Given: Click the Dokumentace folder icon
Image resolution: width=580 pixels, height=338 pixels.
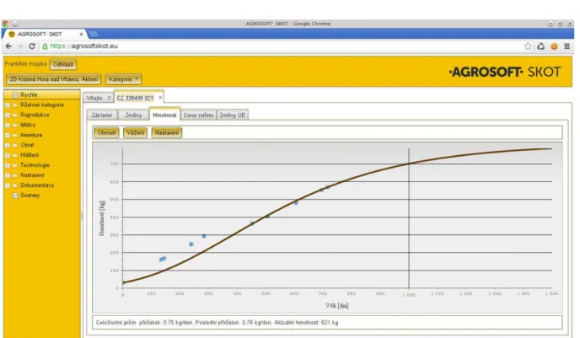Looking at the screenshot, I should point(15,185).
